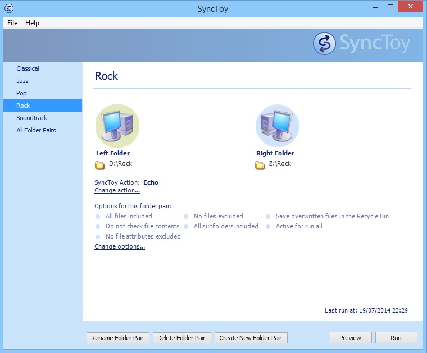Click Rename Folder Pair button
The width and height of the screenshot is (427, 353).
pos(117,338)
